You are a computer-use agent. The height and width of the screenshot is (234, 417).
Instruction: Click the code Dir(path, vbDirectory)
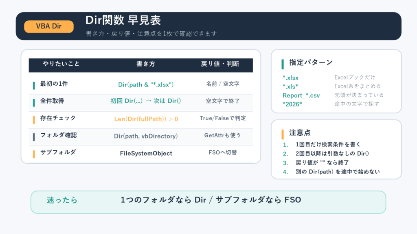pyautogui.click(x=146, y=136)
